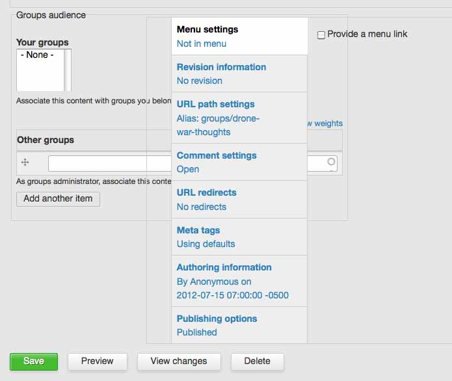Switch to the Meta tags tab

click(239, 237)
